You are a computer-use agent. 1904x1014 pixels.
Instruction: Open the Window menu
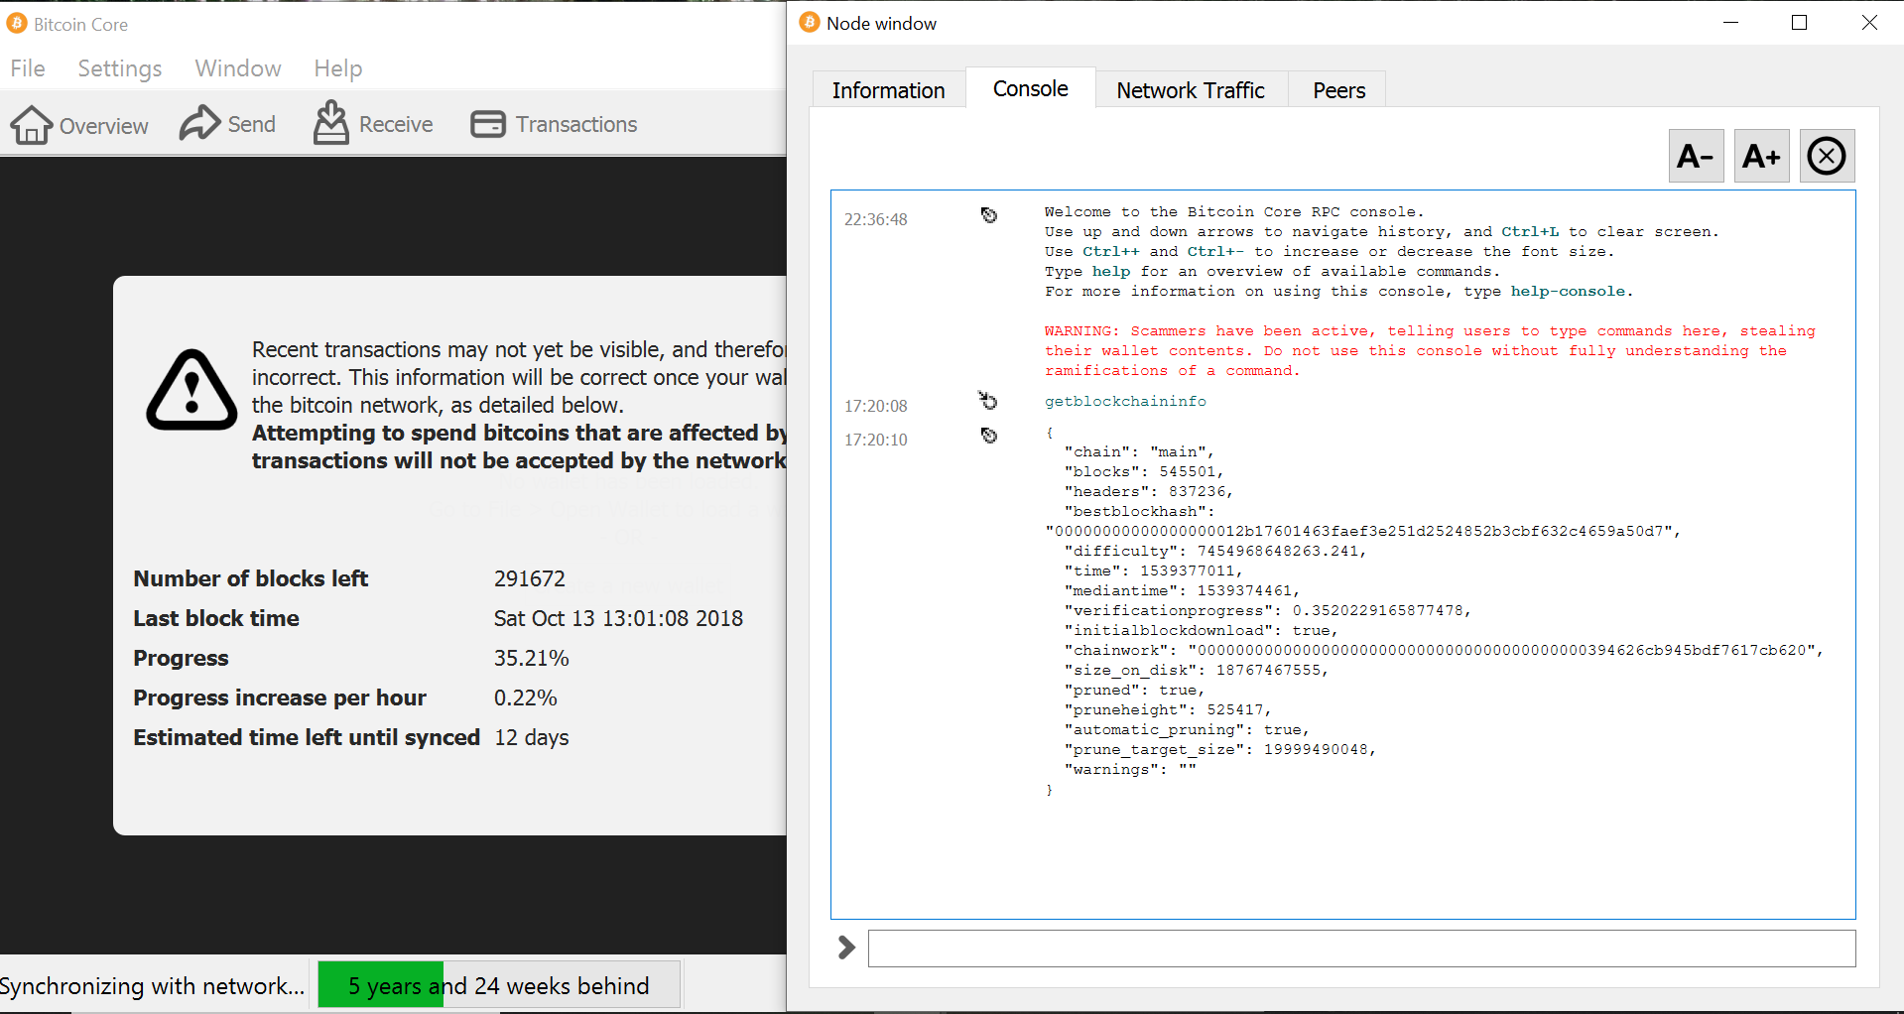[x=238, y=68]
